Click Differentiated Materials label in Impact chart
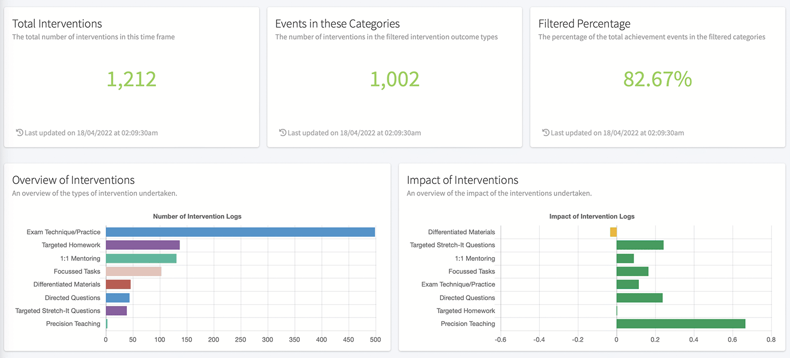 click(462, 232)
